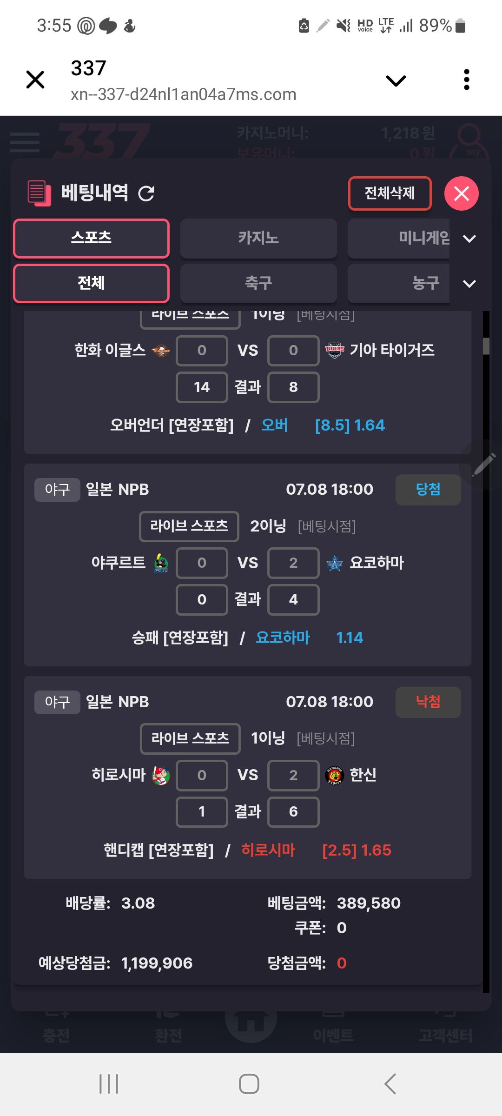Viewport: 502px width, 1116px height.
Task: Open the browser three-dot menu
Action: [466, 80]
